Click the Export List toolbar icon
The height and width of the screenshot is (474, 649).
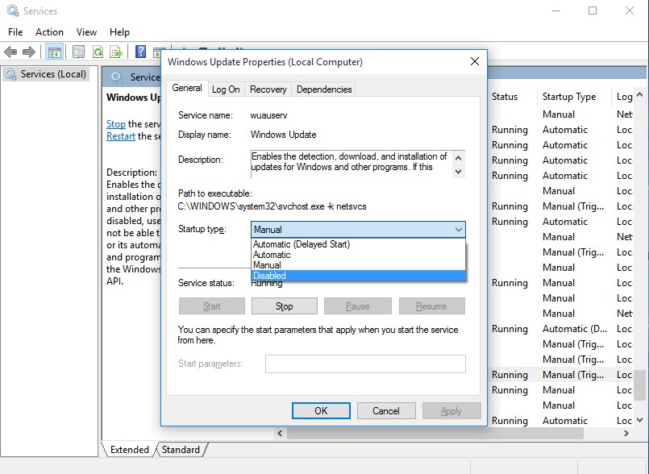coord(116,52)
